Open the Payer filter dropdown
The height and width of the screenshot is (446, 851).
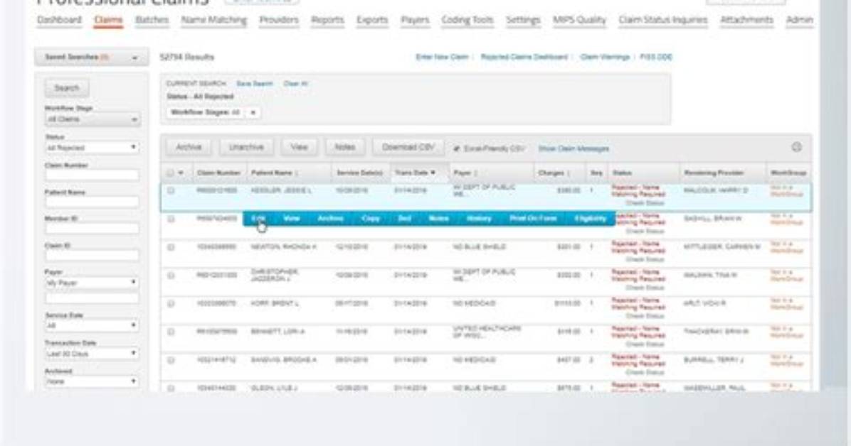tap(92, 283)
